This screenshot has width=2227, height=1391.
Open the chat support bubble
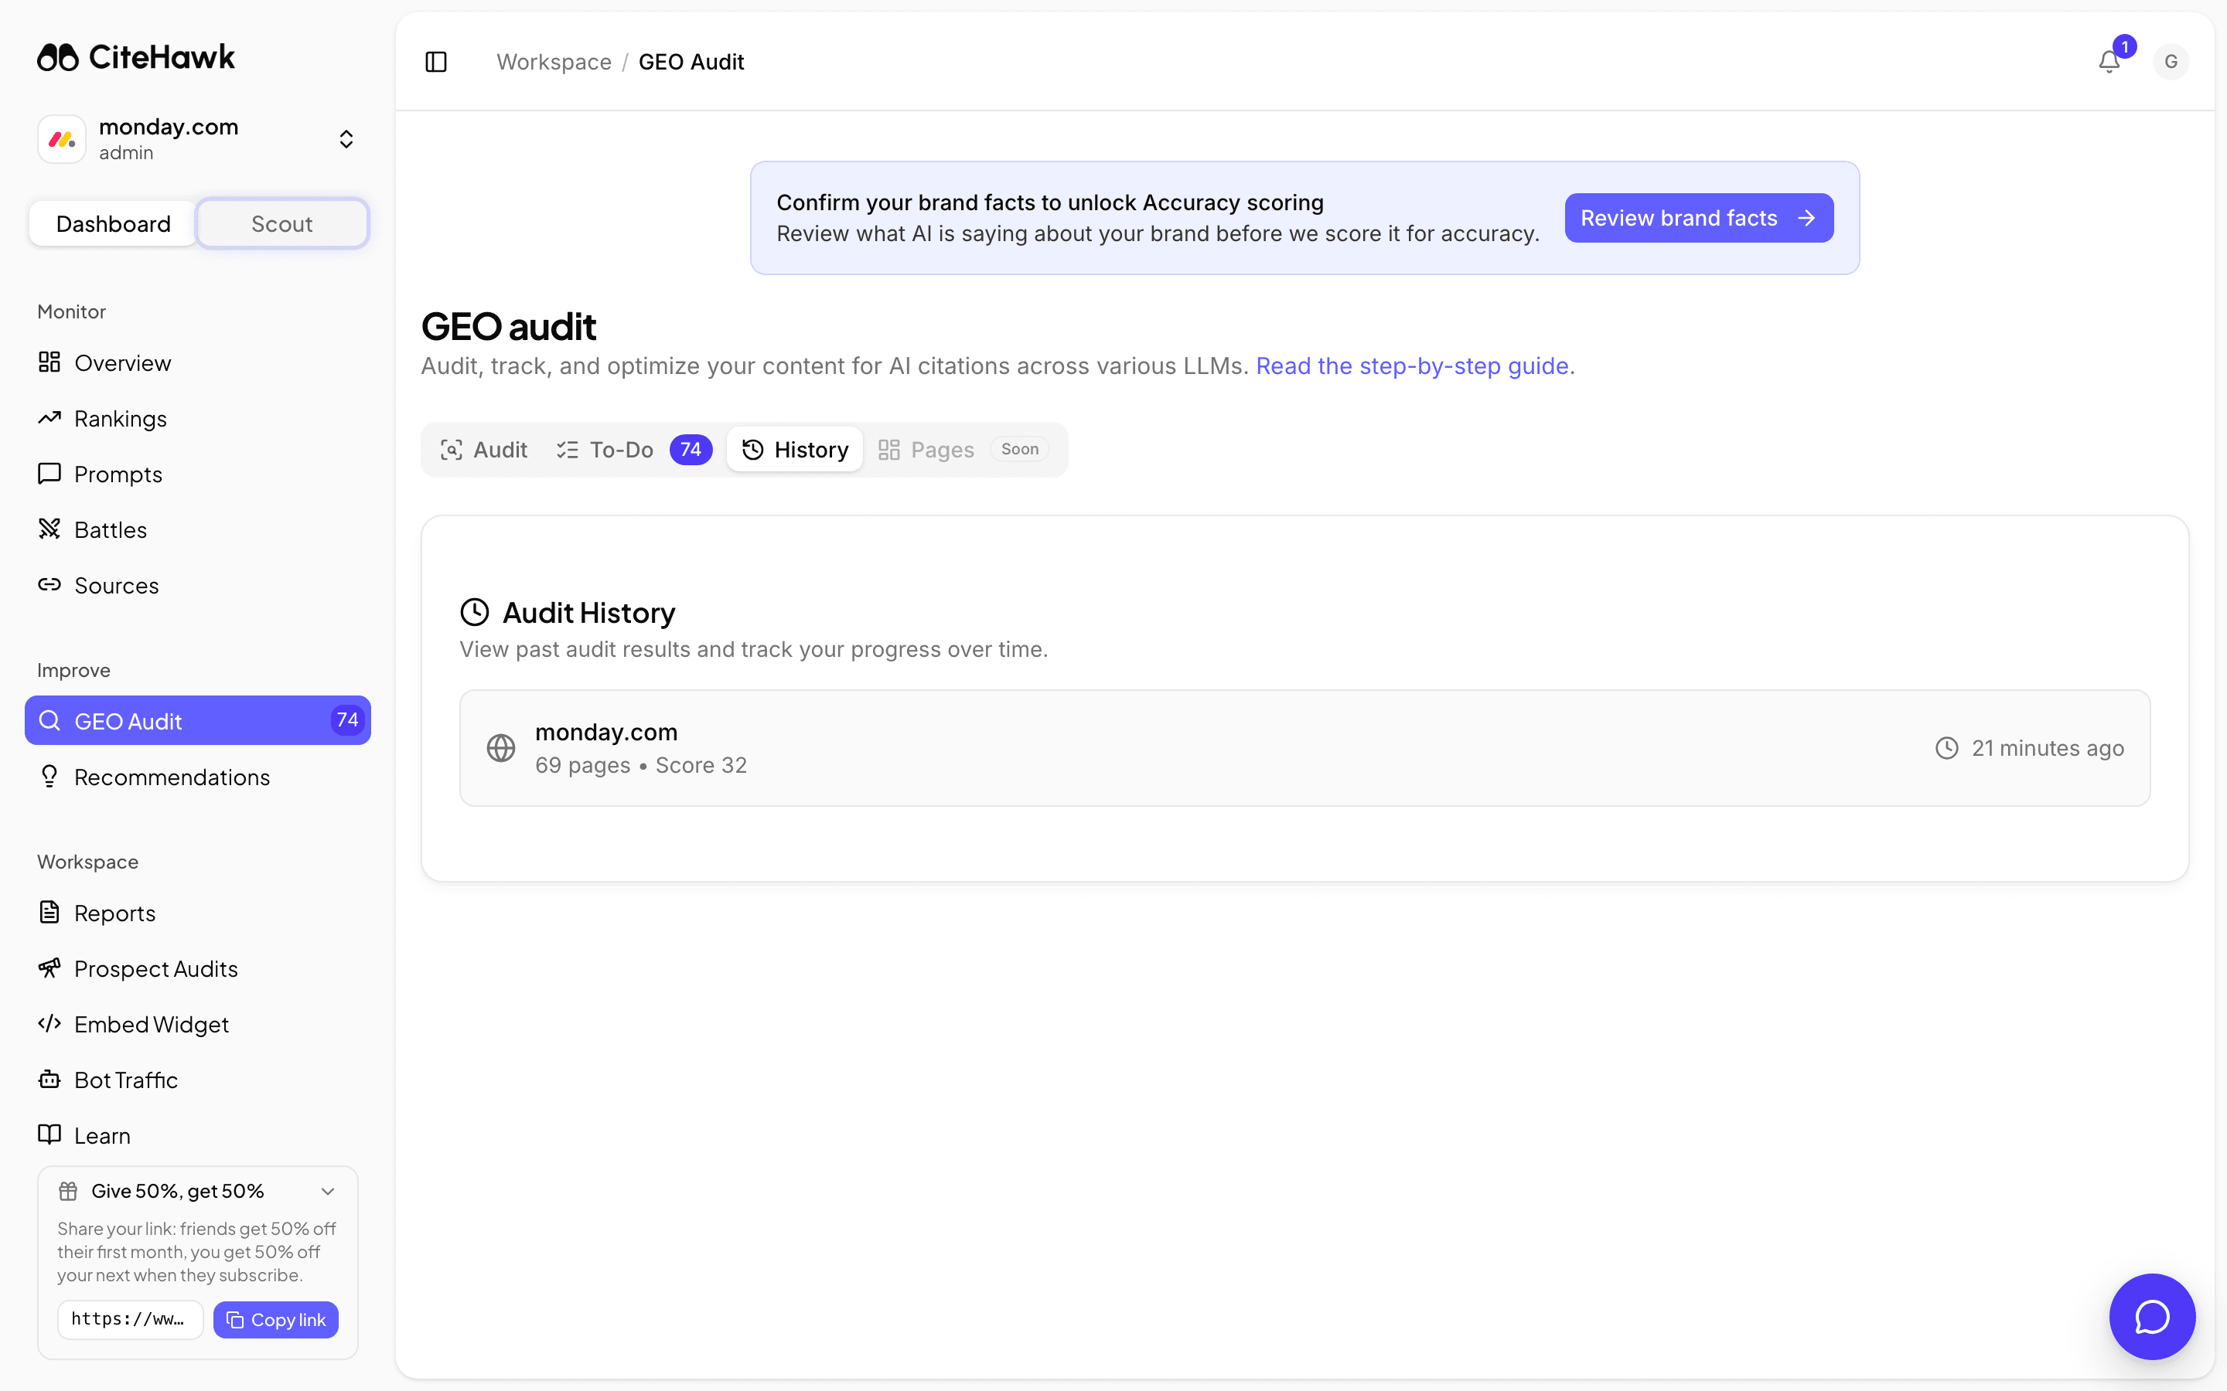(x=2153, y=1317)
